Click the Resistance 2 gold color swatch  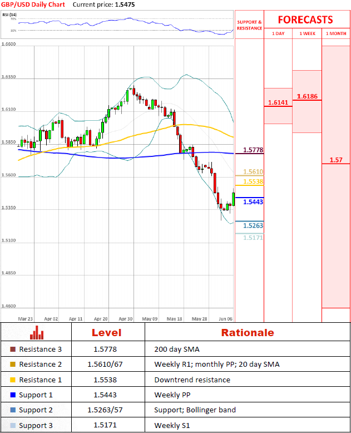[x=13, y=365]
